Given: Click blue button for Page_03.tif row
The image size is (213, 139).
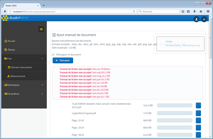Looking at the screenshot, I should 198,127.
